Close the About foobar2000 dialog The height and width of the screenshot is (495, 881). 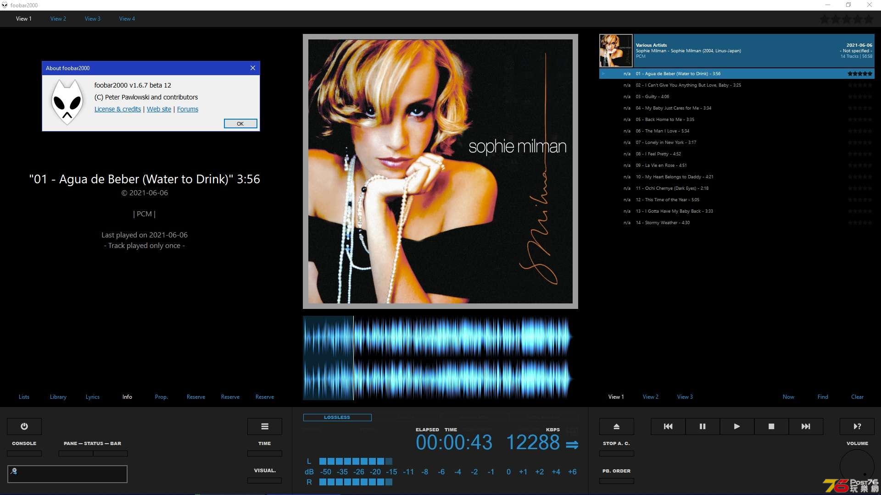[253, 68]
